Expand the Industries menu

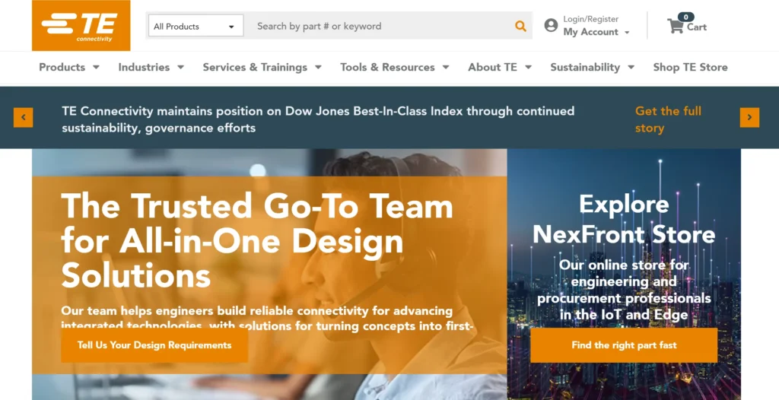151,67
